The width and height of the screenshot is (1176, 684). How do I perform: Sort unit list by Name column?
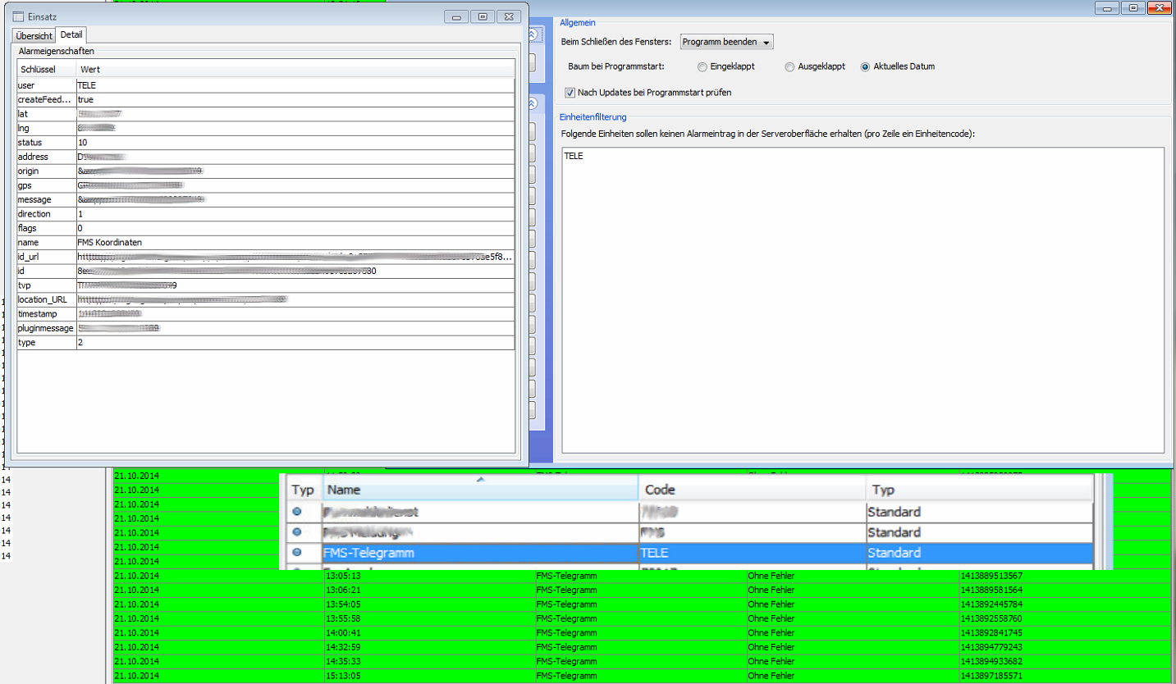[480, 490]
